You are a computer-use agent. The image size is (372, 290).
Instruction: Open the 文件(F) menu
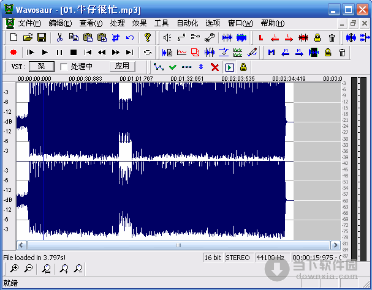29,23
